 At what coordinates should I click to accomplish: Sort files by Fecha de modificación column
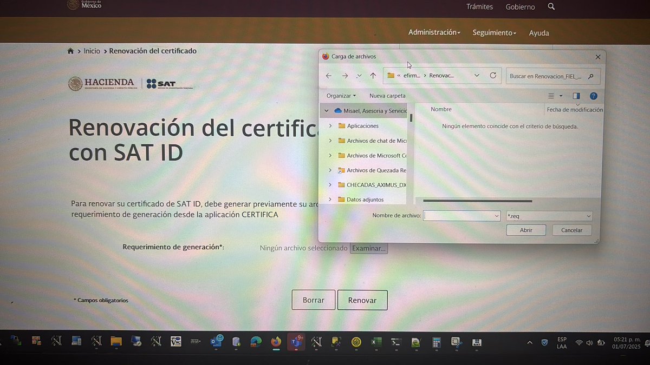coord(575,109)
